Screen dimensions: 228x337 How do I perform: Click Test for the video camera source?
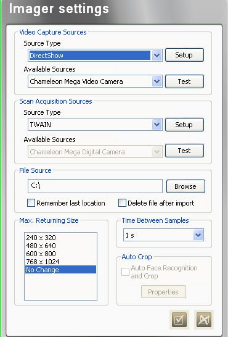point(184,81)
